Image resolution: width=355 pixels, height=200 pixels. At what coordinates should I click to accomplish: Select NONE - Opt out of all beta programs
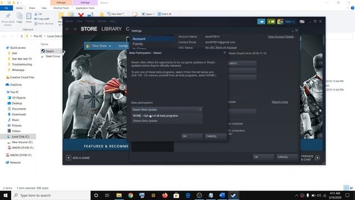pyautogui.click(x=167, y=116)
